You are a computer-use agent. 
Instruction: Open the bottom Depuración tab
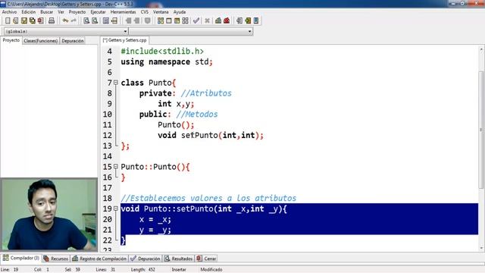[145, 259]
